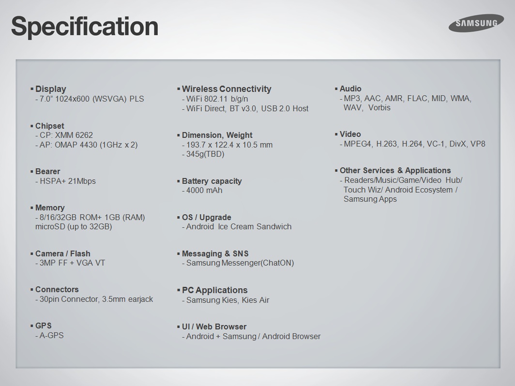Select the text 'Samsung Kies, Kies Air'

coord(227,300)
